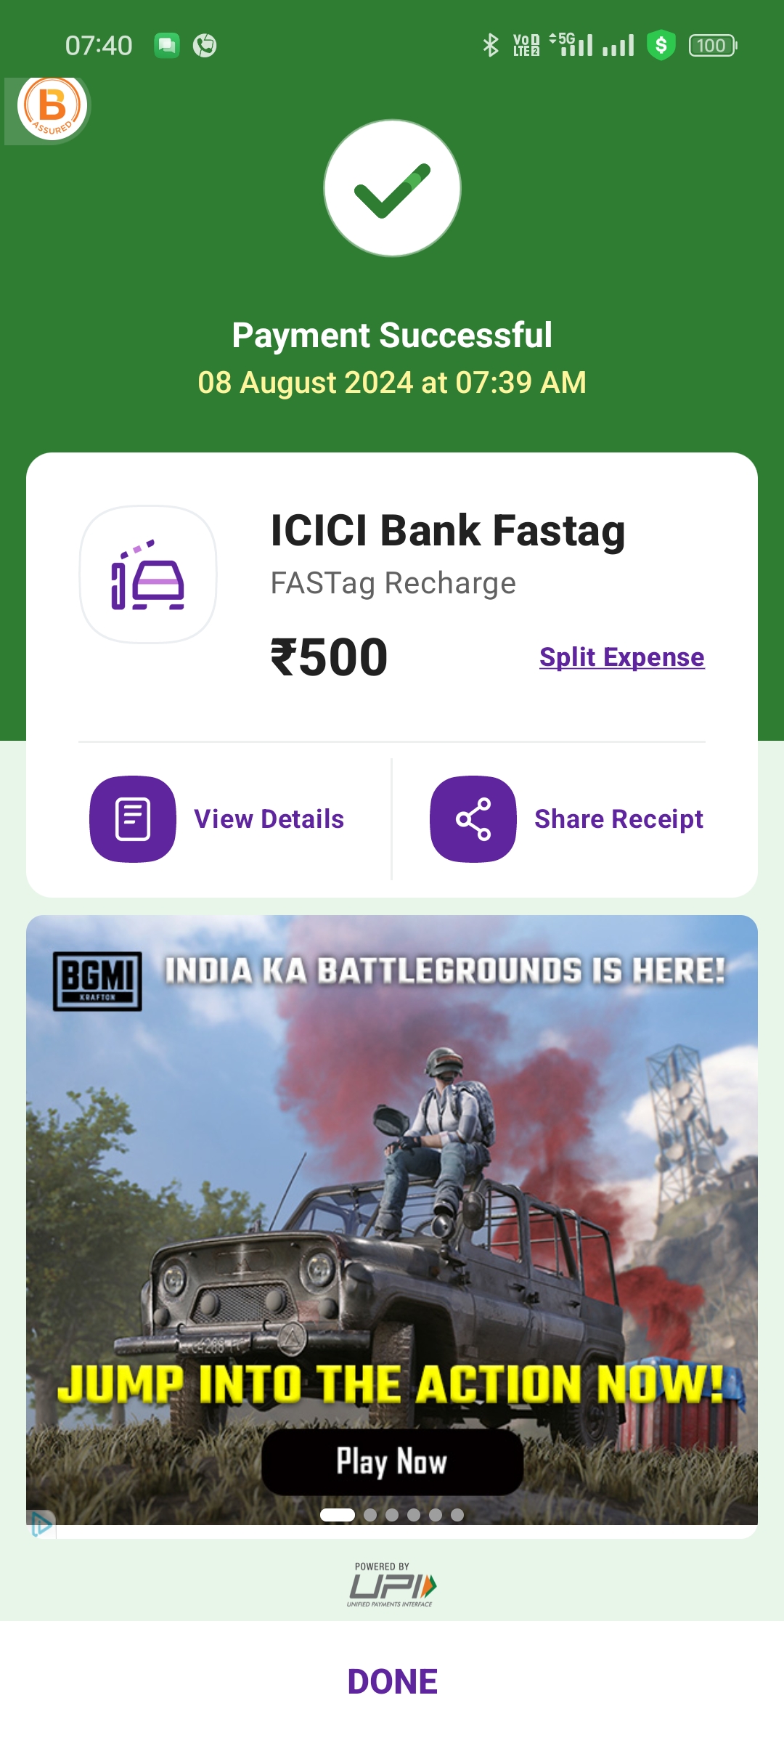Open the BGMI battlegrounds ad banner image
This screenshot has height=1743, width=784.
point(392,1220)
